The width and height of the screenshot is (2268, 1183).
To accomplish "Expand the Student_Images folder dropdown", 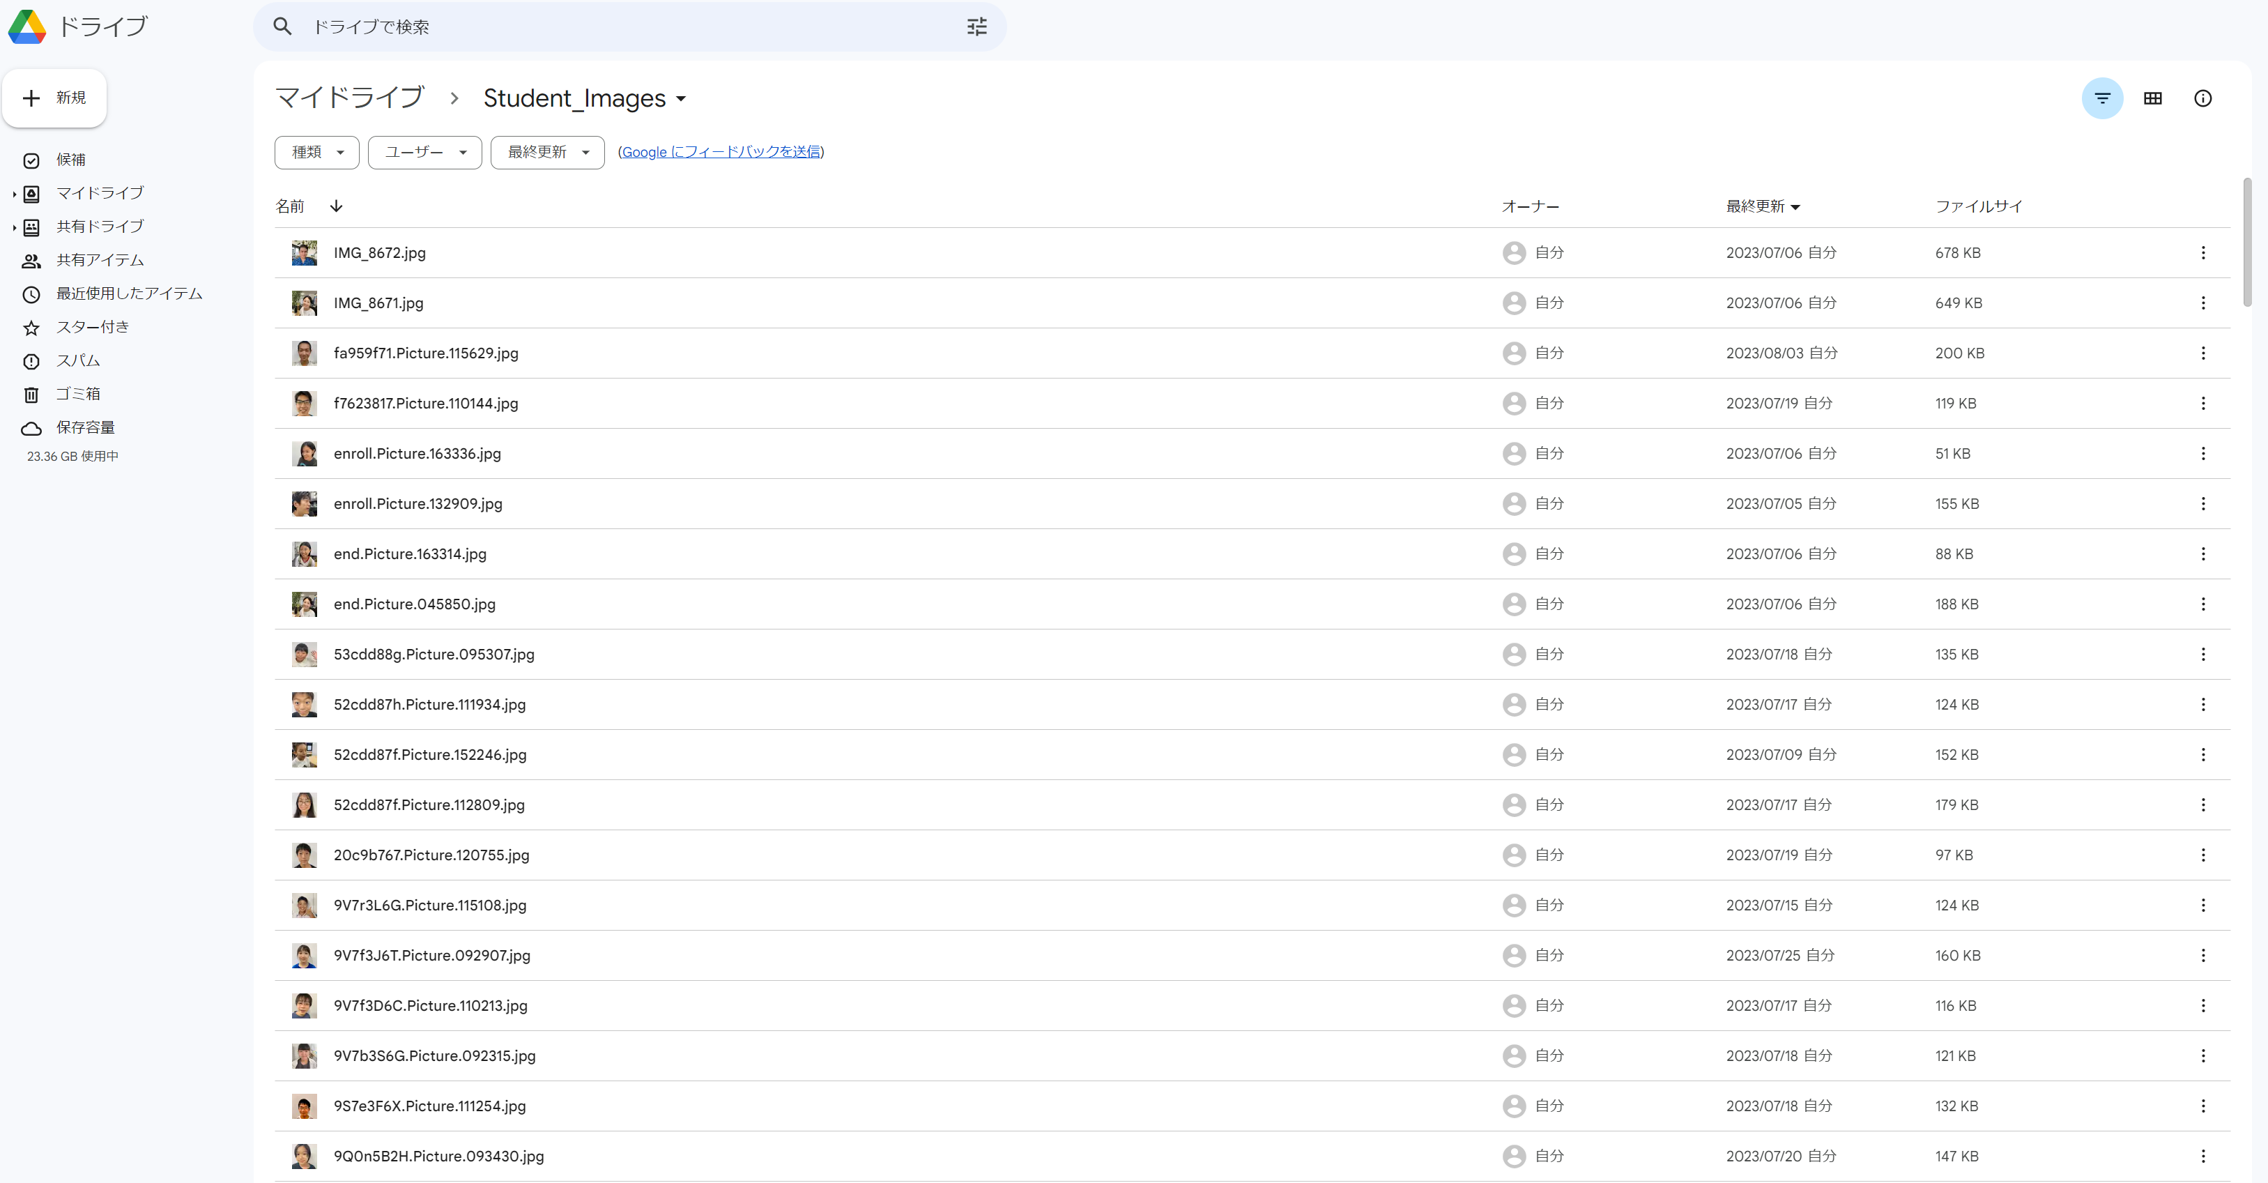I will tap(680, 99).
